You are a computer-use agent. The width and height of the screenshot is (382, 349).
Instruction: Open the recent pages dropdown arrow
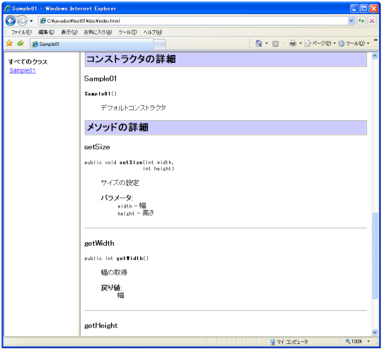[31, 21]
